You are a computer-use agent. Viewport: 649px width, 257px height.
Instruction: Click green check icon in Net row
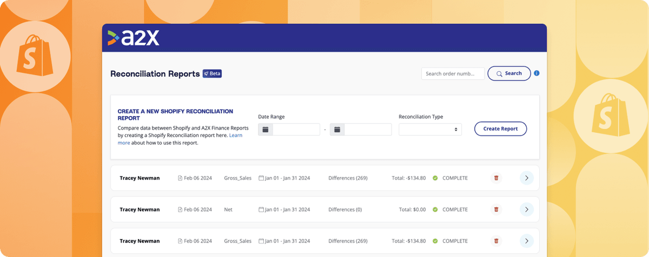click(435, 209)
